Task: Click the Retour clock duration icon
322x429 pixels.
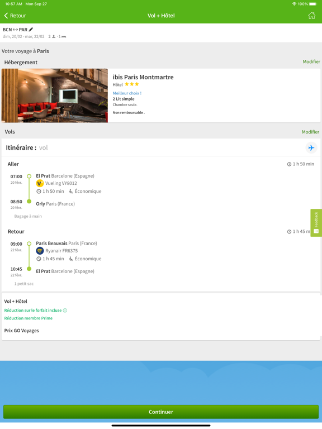Action: coord(289,231)
